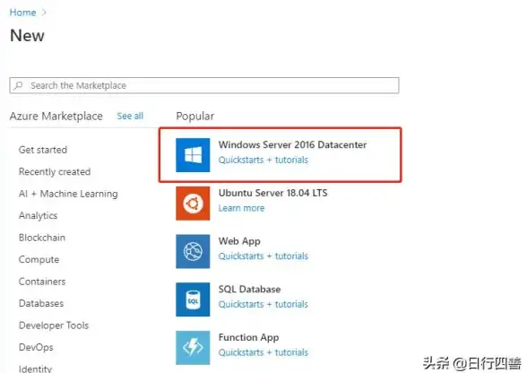527x373 pixels.
Task: Open Quickstarts + tutorials under SQL Database
Action: click(263, 304)
